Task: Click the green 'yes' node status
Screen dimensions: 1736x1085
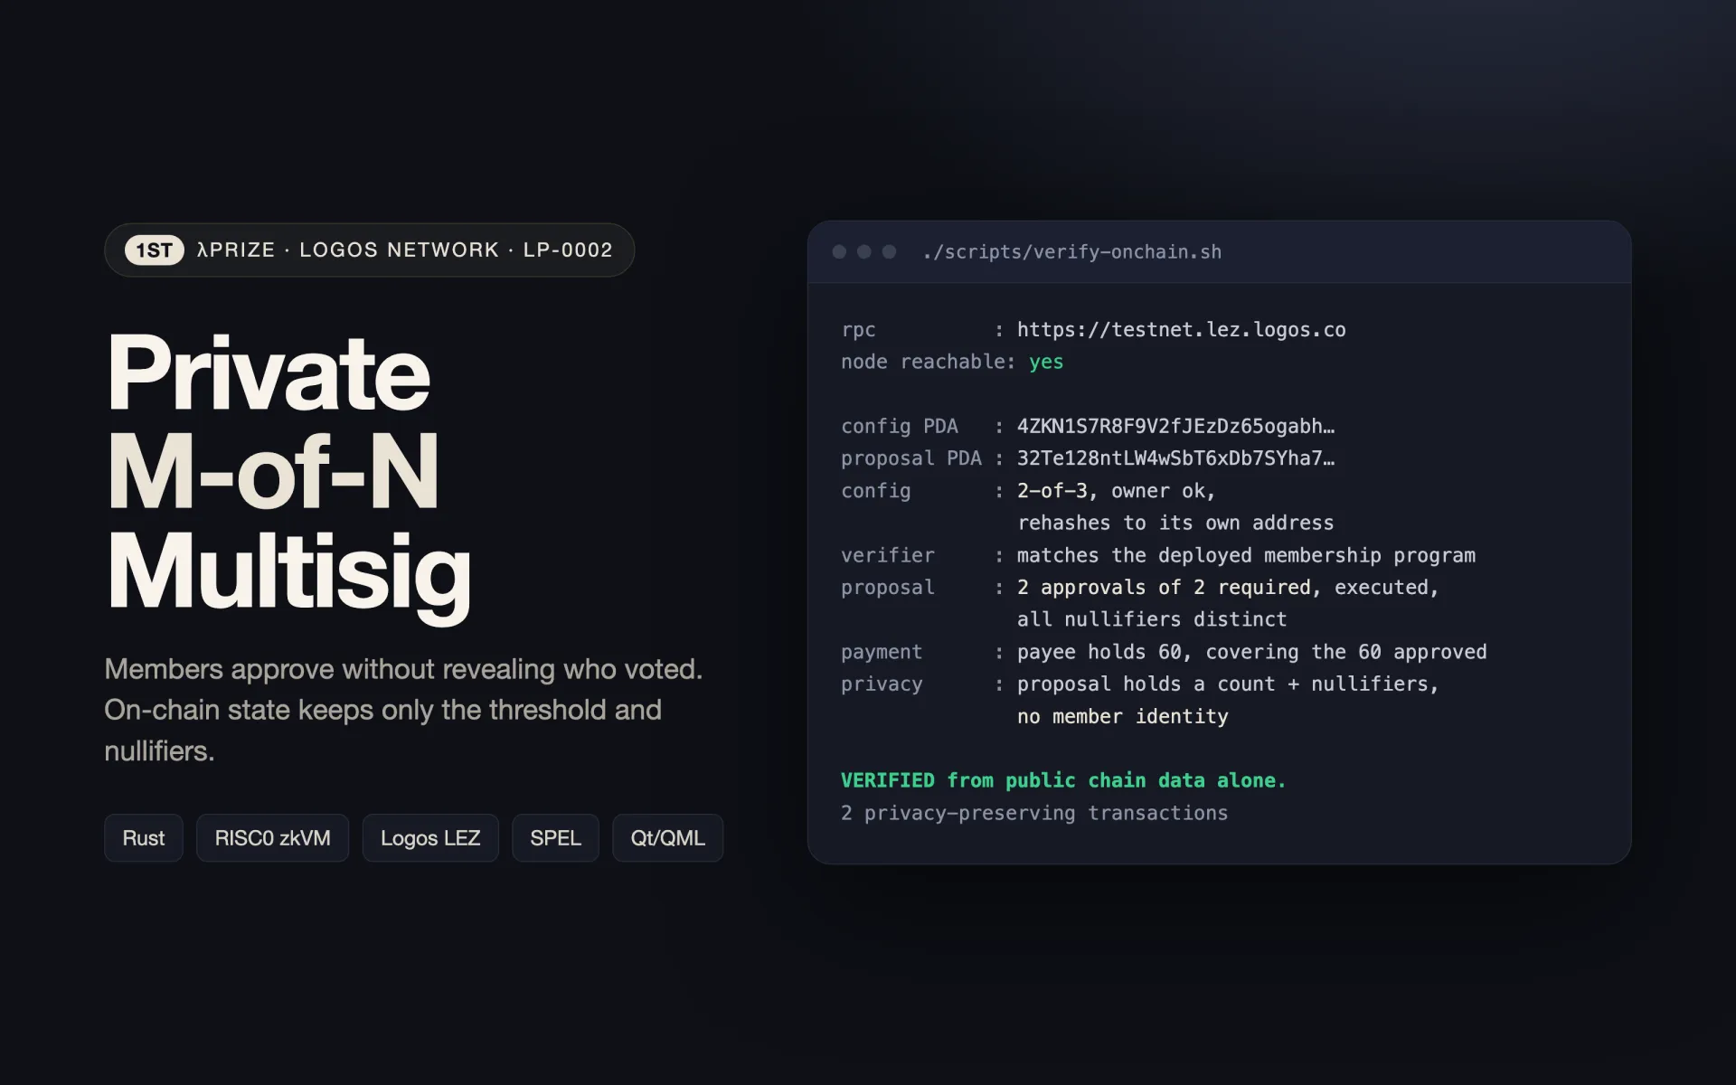Action: pos(1046,363)
